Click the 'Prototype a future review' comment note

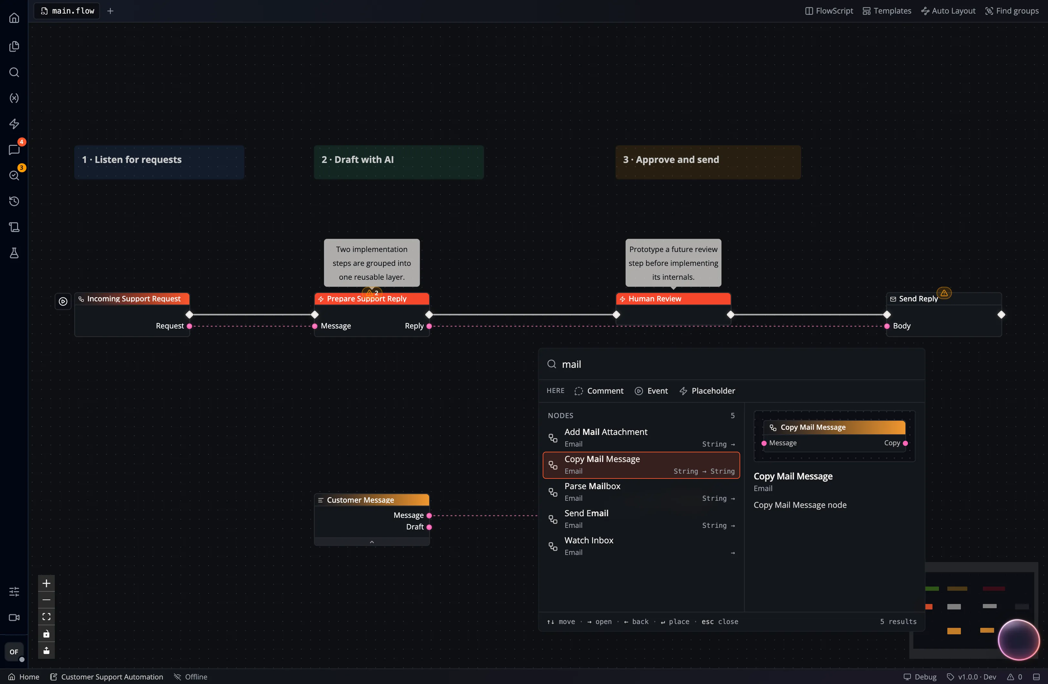(673, 263)
